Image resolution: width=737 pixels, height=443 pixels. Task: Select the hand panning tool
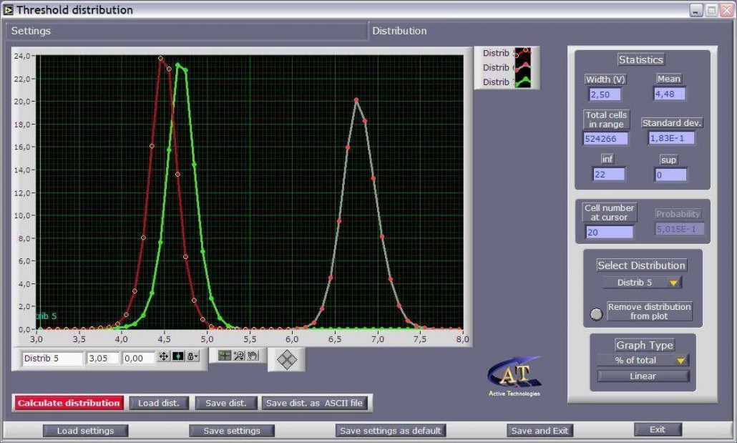[253, 355]
